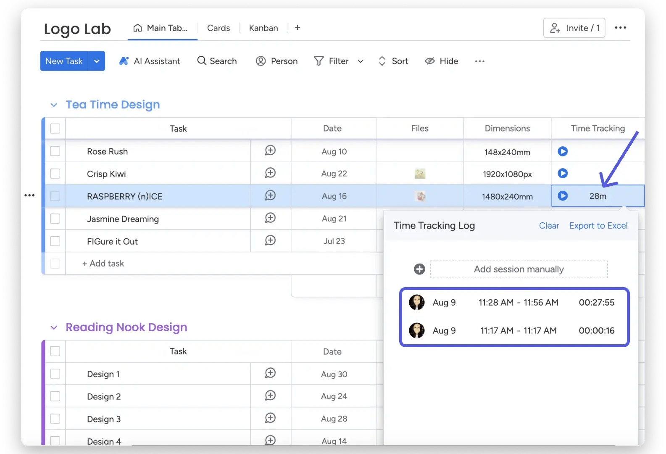Switch to Cards view
The image size is (666, 454).
tap(218, 28)
